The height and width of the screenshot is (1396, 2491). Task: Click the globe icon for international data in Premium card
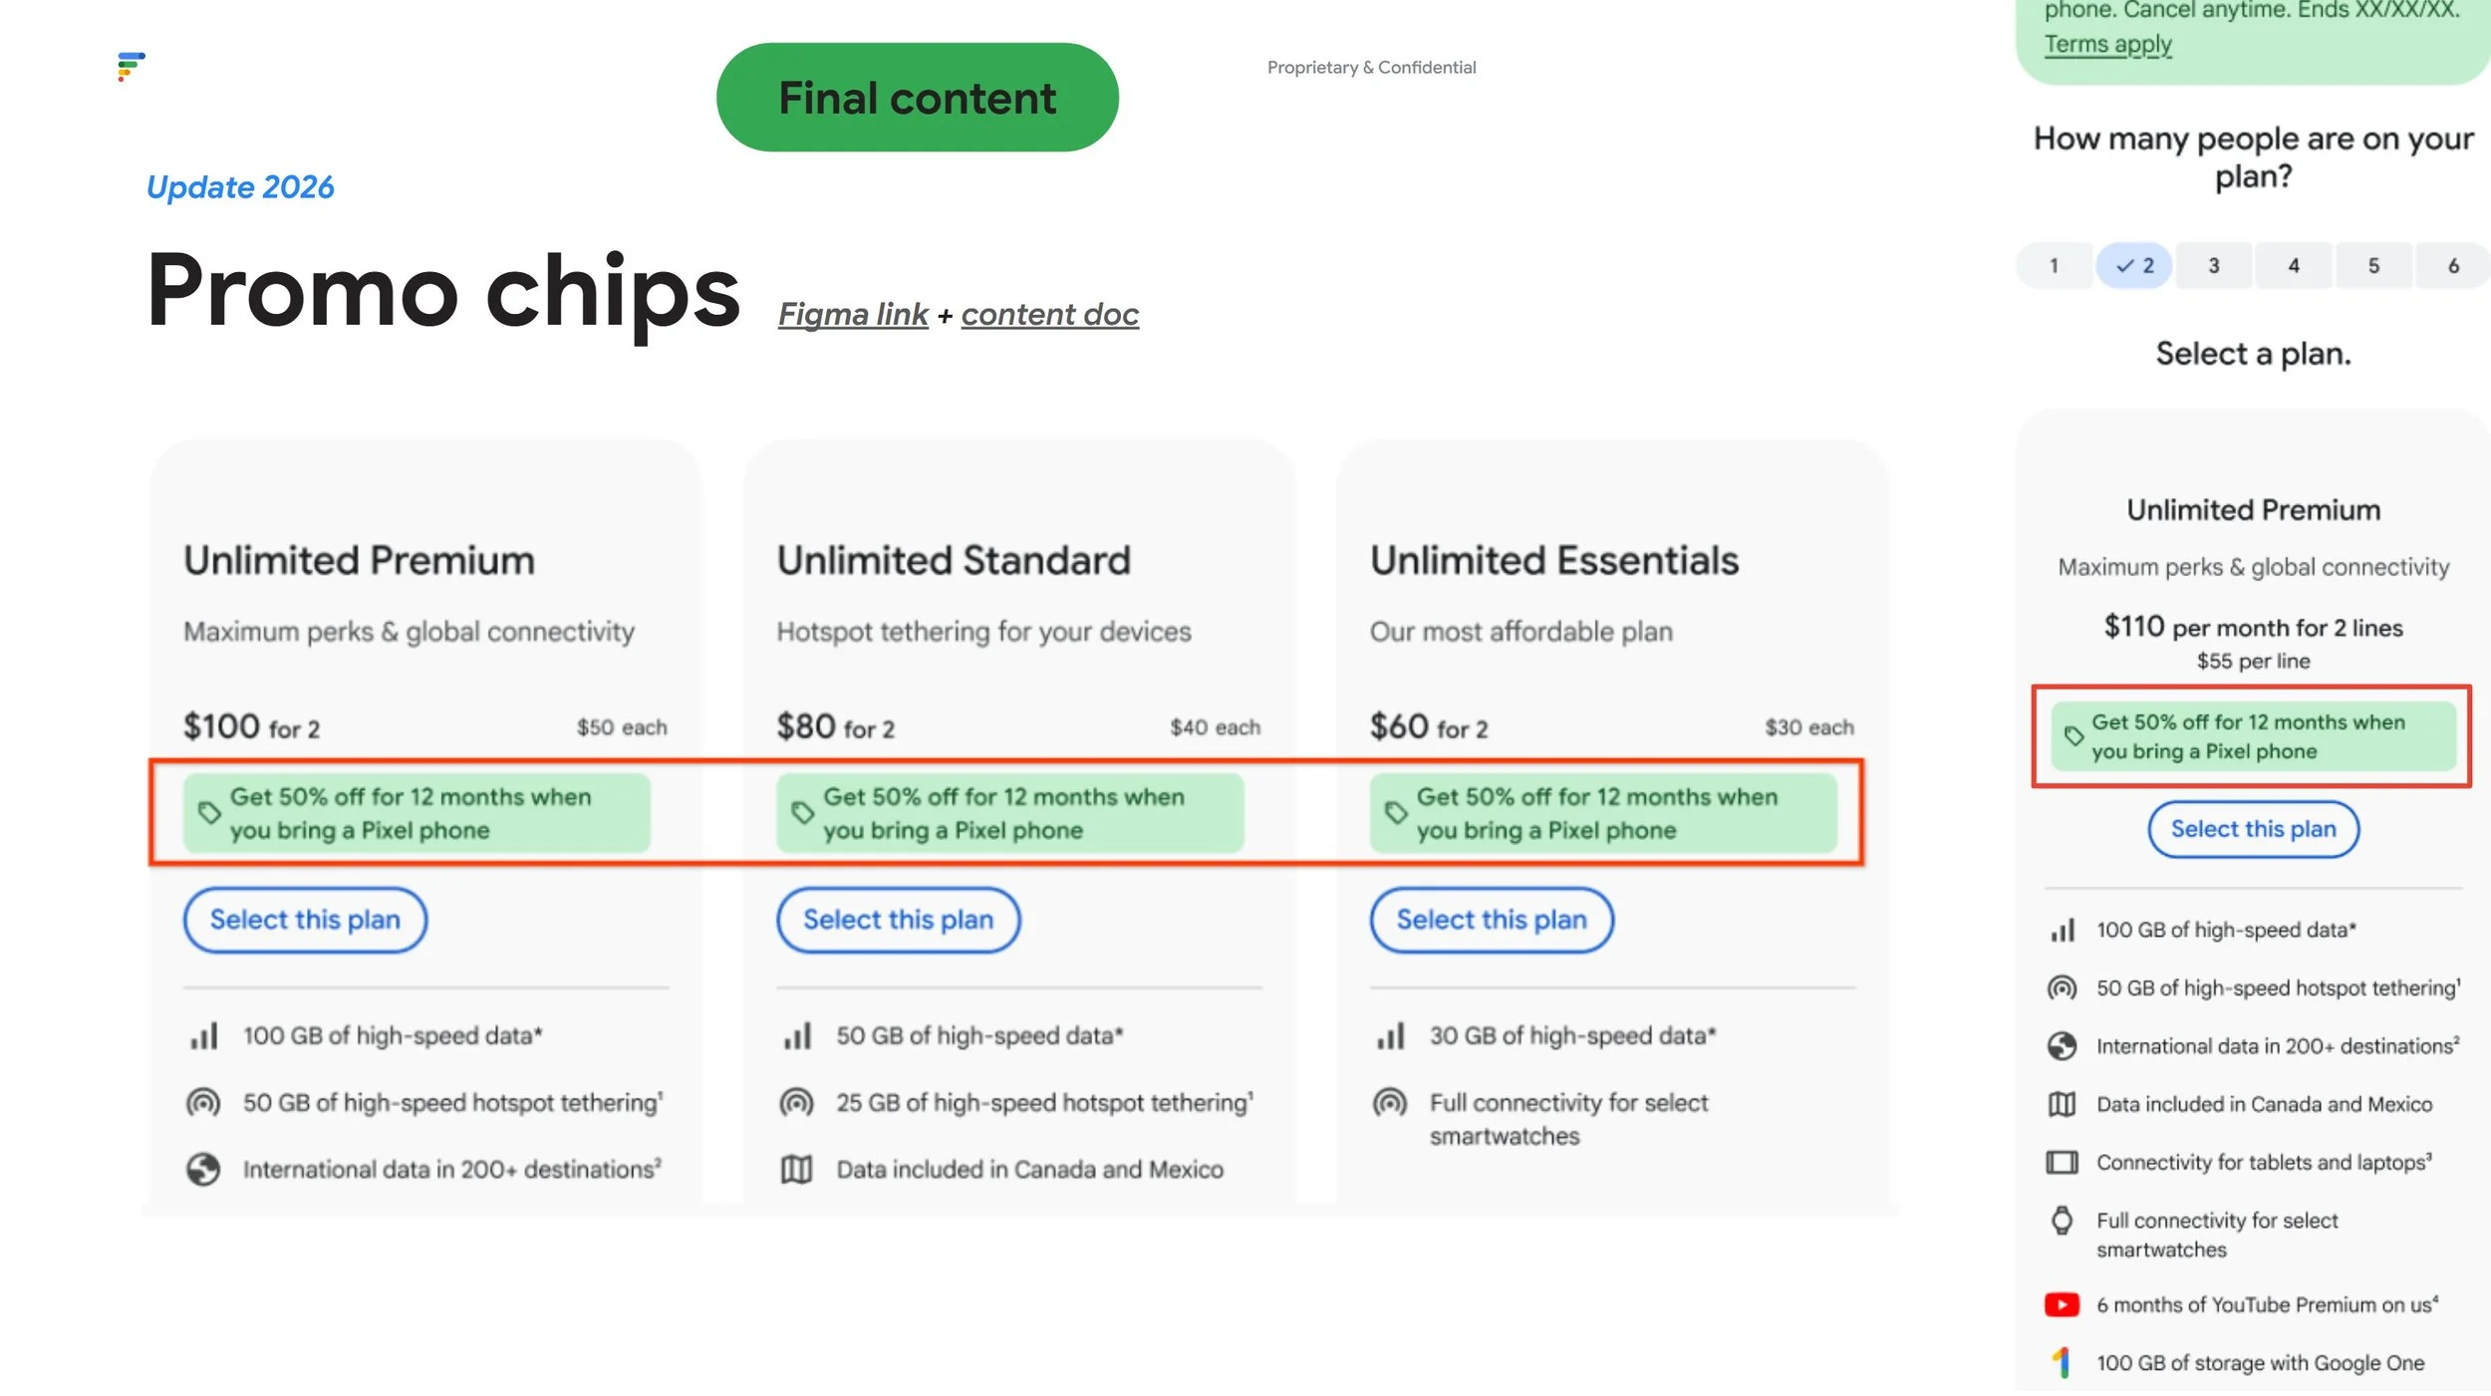pyautogui.click(x=203, y=1169)
